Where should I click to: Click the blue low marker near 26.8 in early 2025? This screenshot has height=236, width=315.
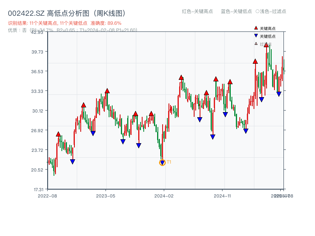(x=246, y=131)
